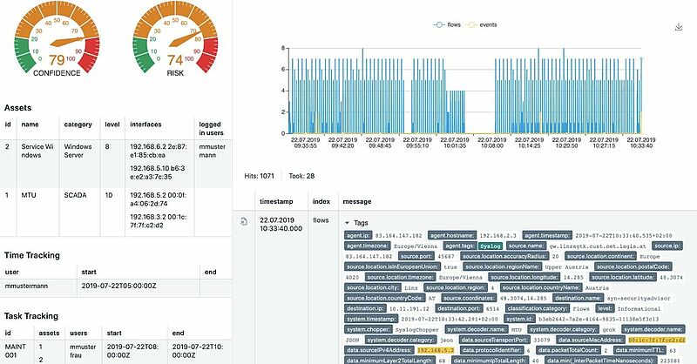This screenshot has width=697, height=364.
Task: Click the classification.category tag label
Action: click(x=537, y=308)
